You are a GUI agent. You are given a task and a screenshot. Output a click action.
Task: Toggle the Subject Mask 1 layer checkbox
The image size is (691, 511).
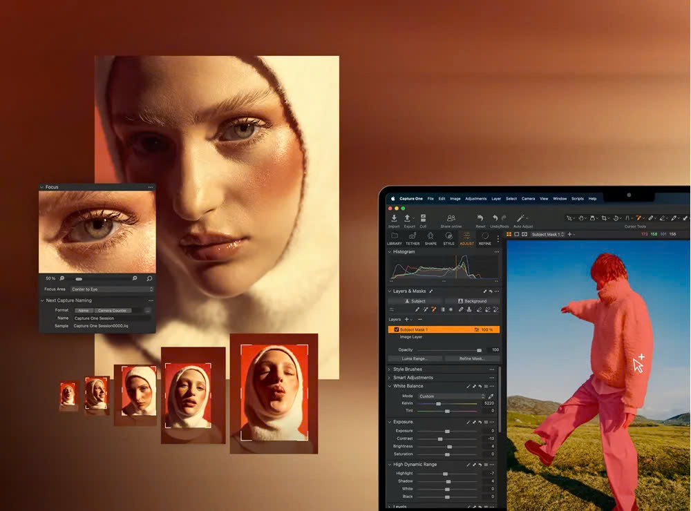click(396, 330)
